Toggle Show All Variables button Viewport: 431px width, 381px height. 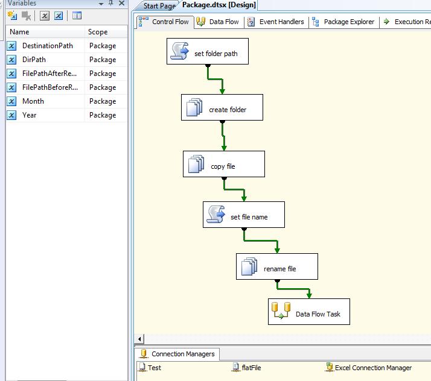[59, 16]
